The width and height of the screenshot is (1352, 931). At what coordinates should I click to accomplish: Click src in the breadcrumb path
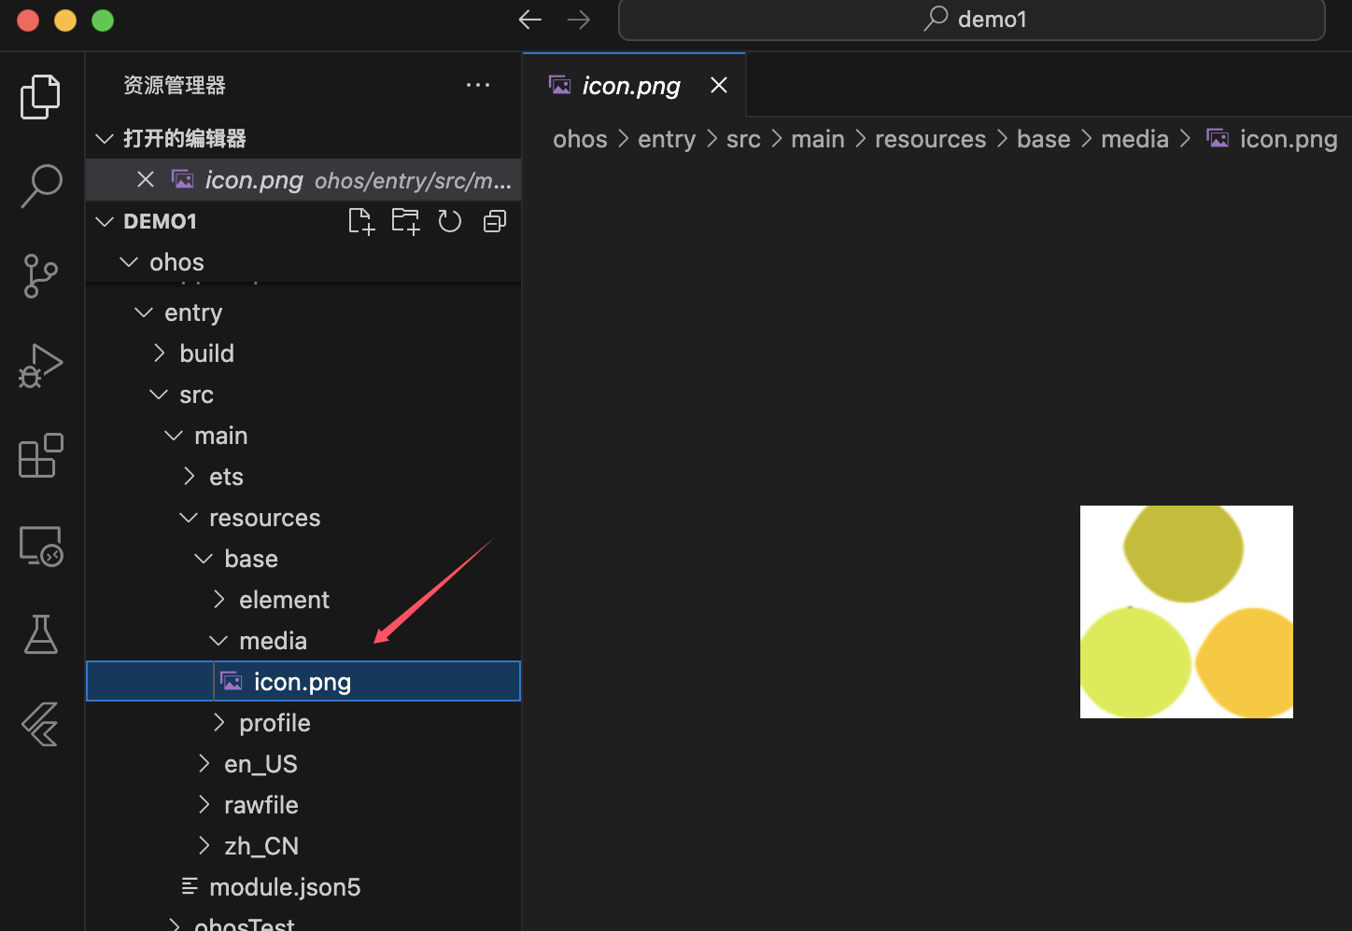[743, 139]
